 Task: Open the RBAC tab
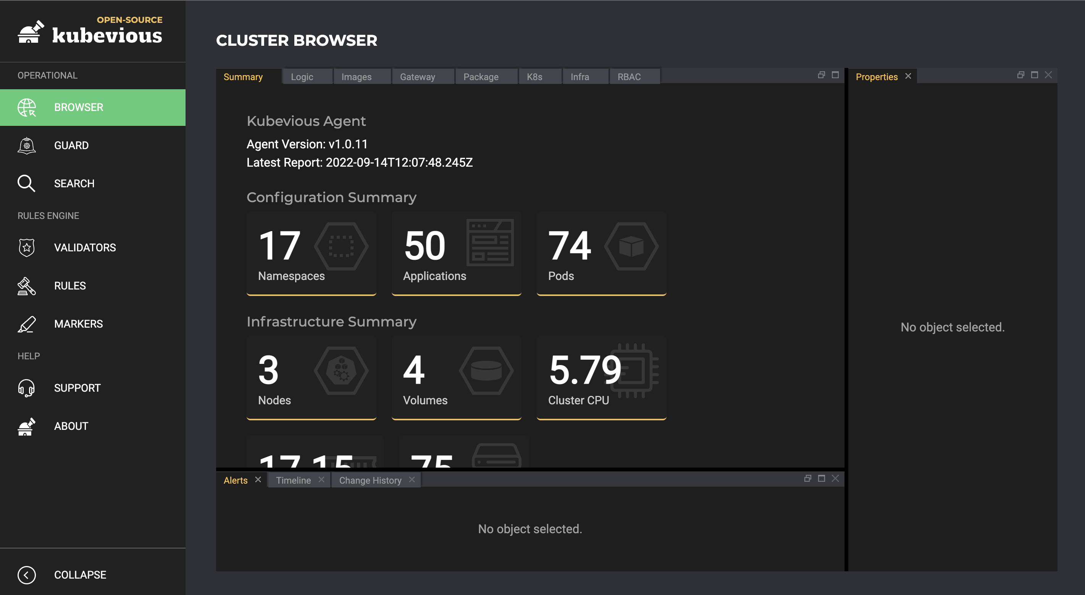(x=635, y=77)
